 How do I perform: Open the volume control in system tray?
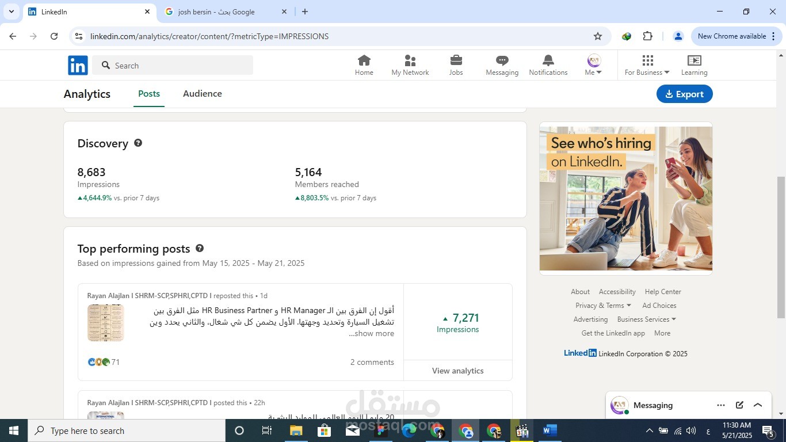691,430
